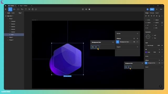Switch to the Layers tab
Screen dimensions: 168x94
pos(9,13)
